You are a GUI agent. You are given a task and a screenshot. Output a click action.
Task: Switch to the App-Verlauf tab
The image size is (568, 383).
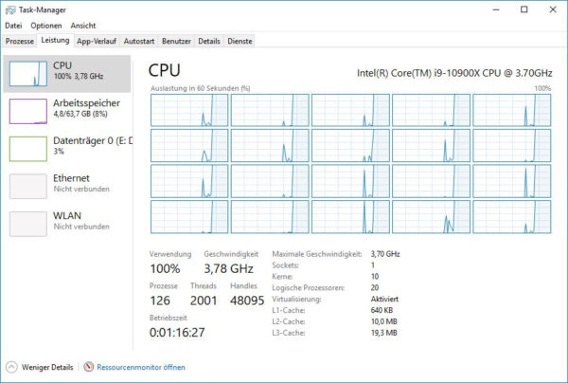[98, 42]
